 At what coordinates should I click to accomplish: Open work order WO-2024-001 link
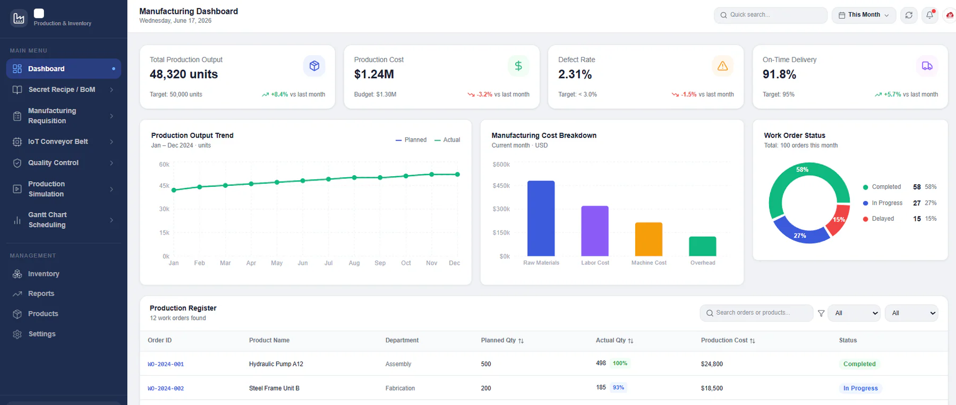(x=166, y=364)
